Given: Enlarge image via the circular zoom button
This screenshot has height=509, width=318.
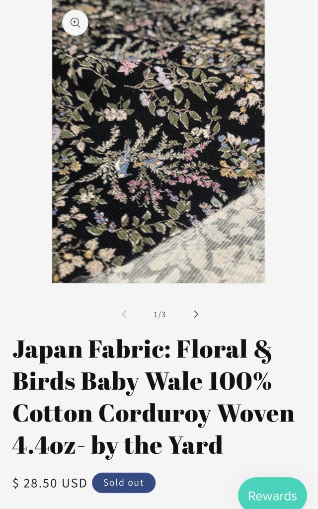Looking at the screenshot, I should pos(76,23).
